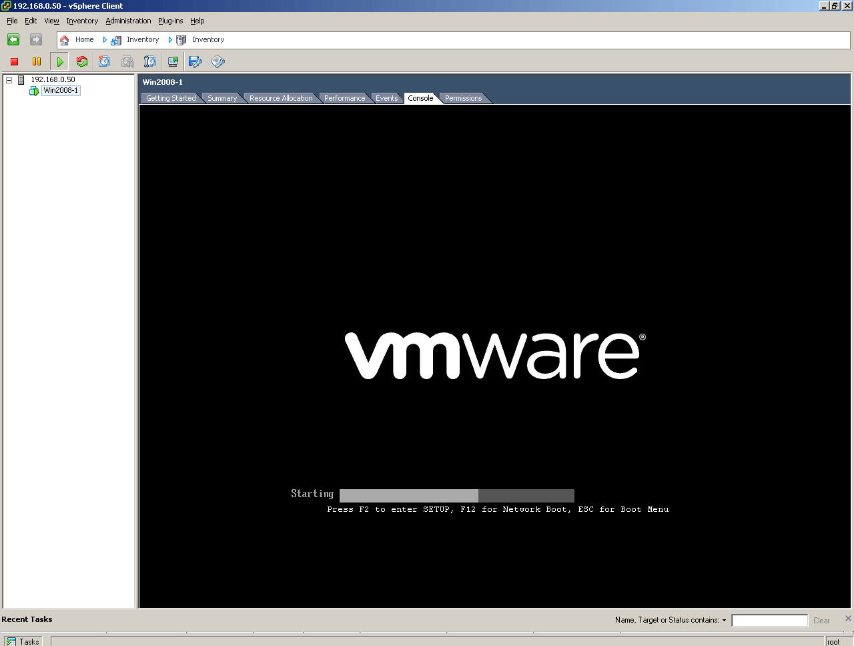Screen dimensions: 854x646
Task: Take a snapshot of the virtual machine
Action: [105, 61]
